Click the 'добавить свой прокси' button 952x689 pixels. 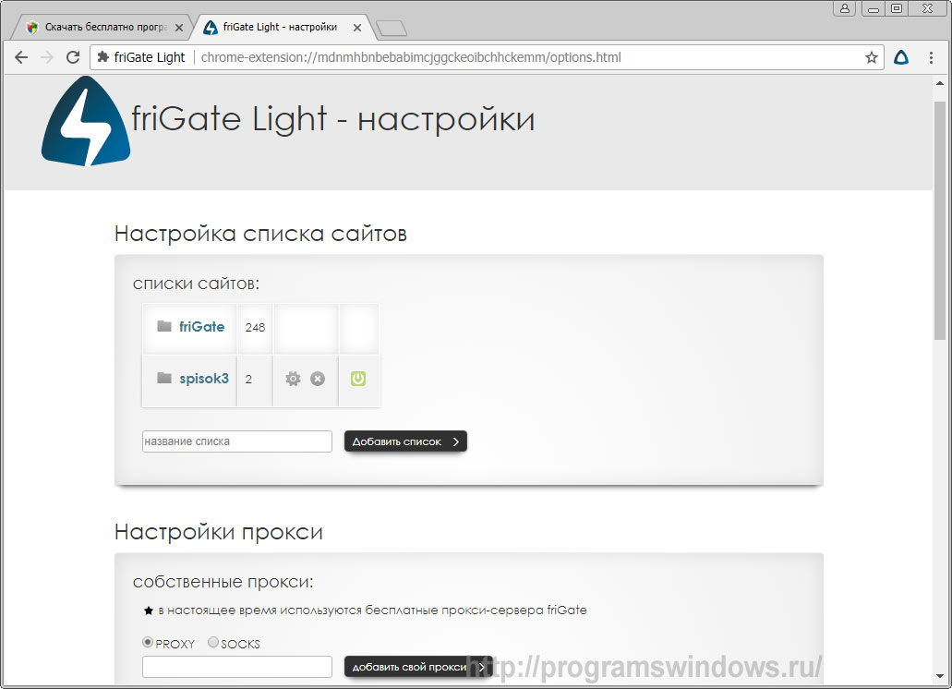pos(418,667)
